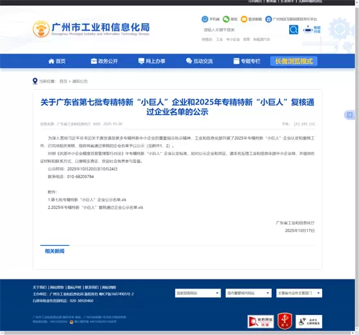
Task: Download the first attachment 第七批专精特新 xls link
Action: pos(87,200)
